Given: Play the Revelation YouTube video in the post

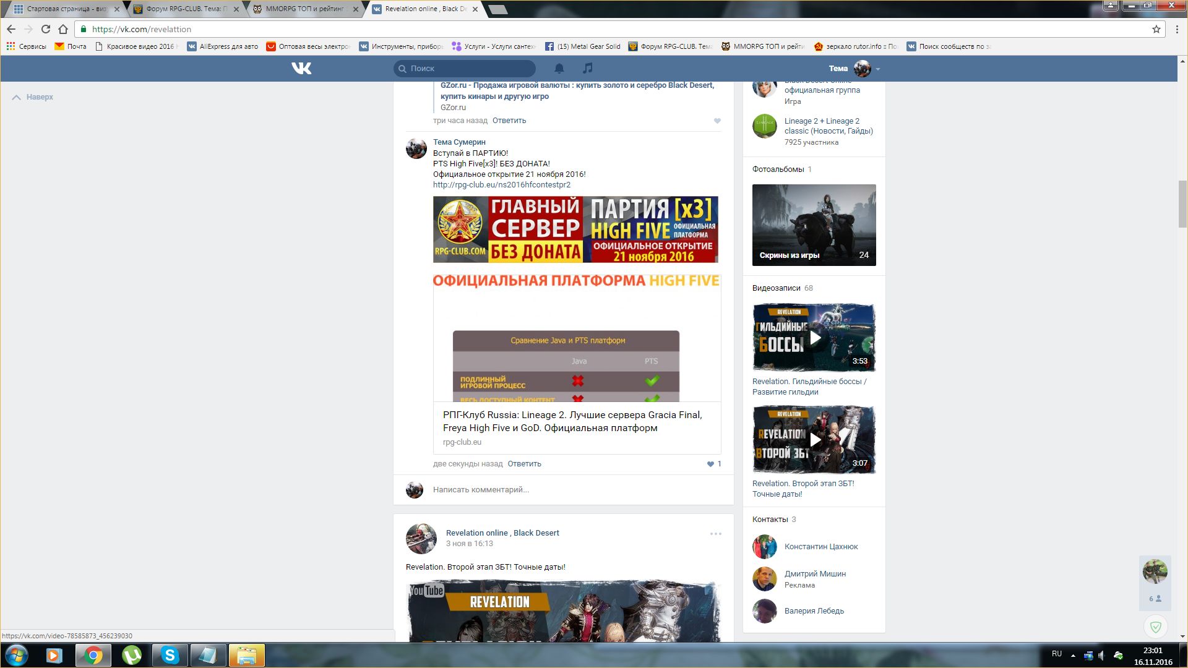Looking at the screenshot, I should coord(564,610).
